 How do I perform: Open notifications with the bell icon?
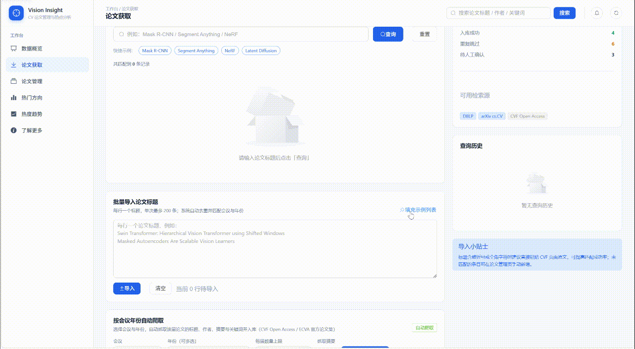point(597,13)
